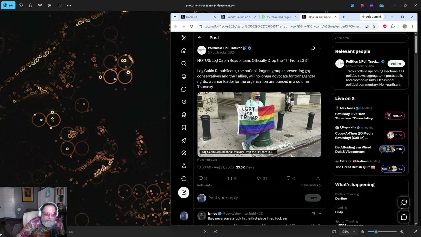The image size is (421, 237).
Task: Rotate the photo in the Photos toolbar
Action: point(21,5)
